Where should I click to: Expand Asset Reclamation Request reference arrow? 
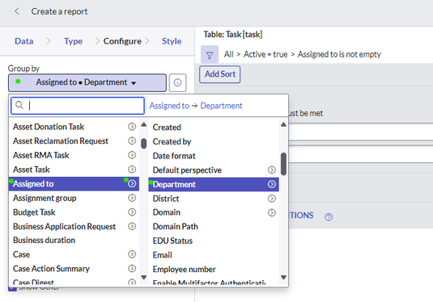132,141
